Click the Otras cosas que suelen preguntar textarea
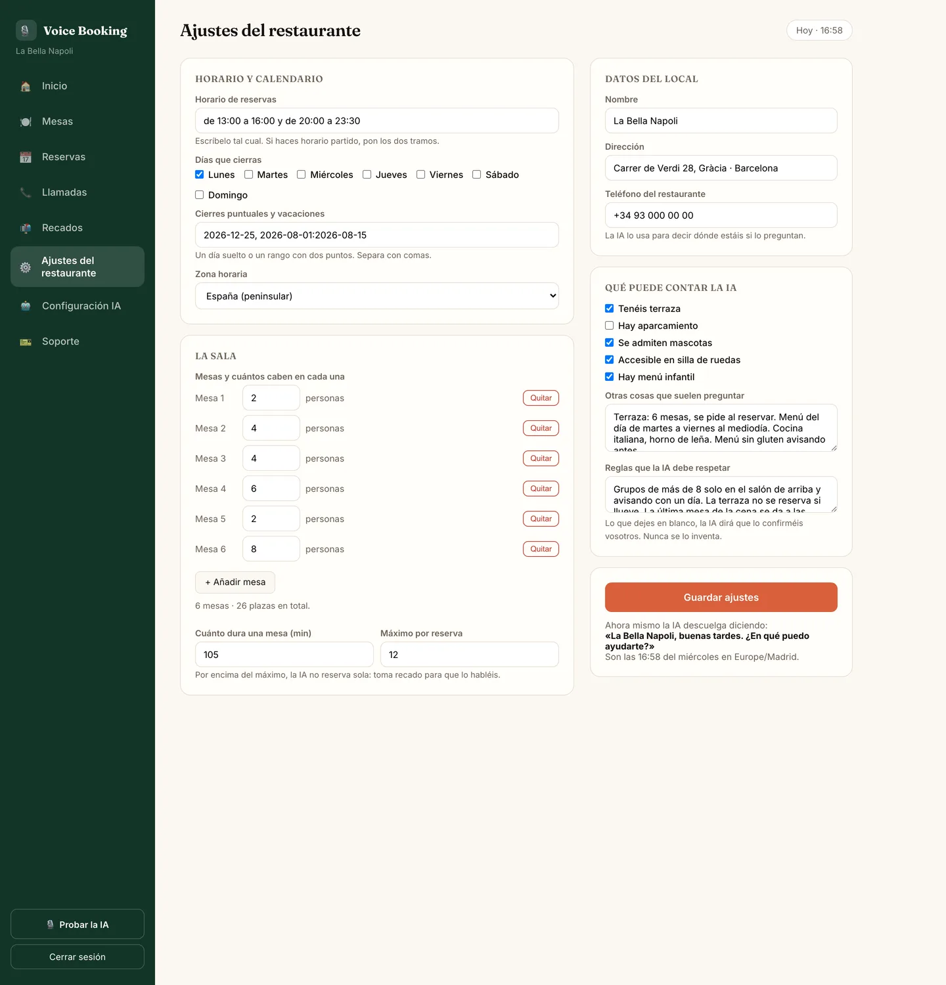 tap(721, 428)
